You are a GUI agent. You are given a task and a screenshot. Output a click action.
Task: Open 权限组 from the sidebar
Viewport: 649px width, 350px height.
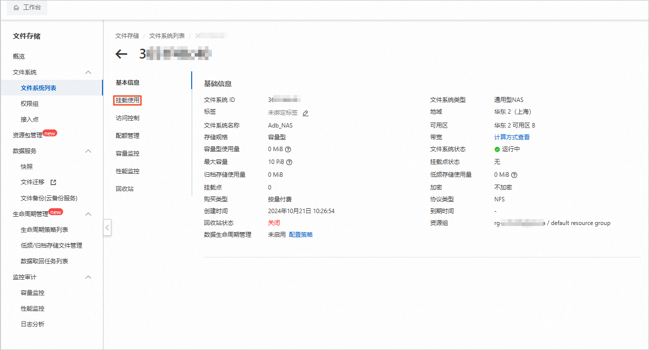(30, 103)
